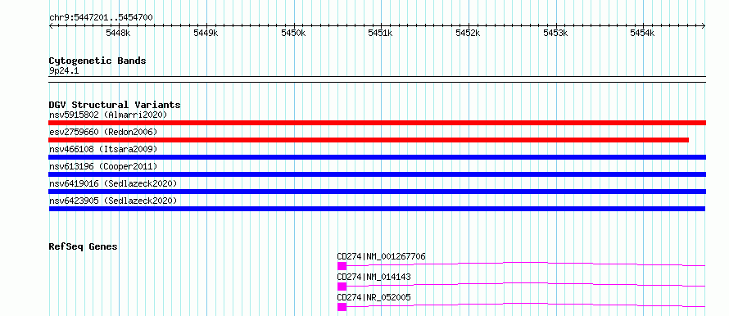Image resolution: width=729 pixels, height=316 pixels.
Task: Open nsv6419016 (Sedlazeck2020) label
Action: click(x=113, y=183)
